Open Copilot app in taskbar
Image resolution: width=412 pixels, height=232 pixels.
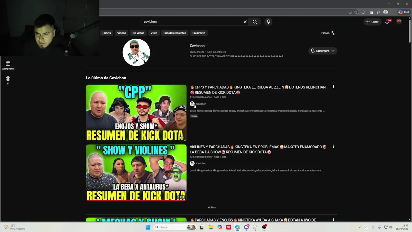click(x=220, y=227)
